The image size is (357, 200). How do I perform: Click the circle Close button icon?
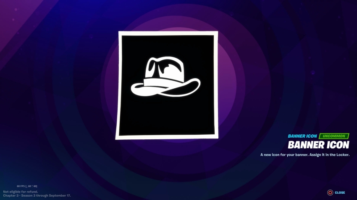[x=330, y=192]
